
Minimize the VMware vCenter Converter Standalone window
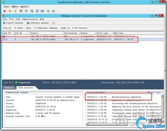(x=152, y=16)
